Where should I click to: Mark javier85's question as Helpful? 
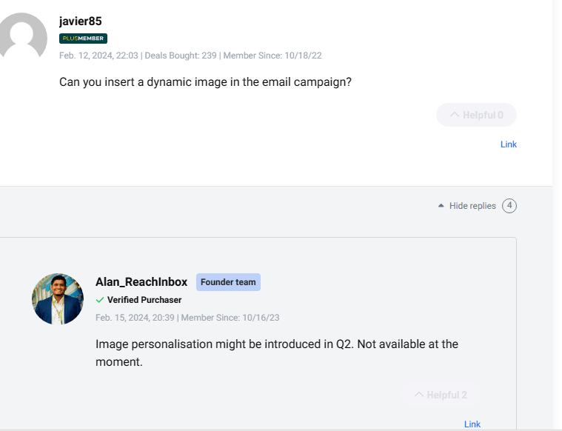(x=476, y=116)
